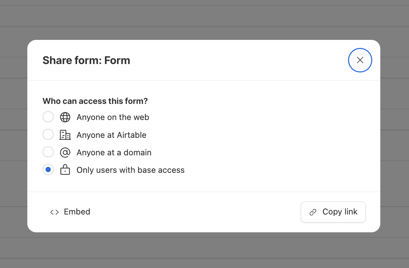Click the embed code brackets icon

(x=54, y=212)
